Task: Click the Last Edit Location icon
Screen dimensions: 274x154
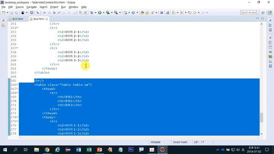Action: click(x=190, y=12)
